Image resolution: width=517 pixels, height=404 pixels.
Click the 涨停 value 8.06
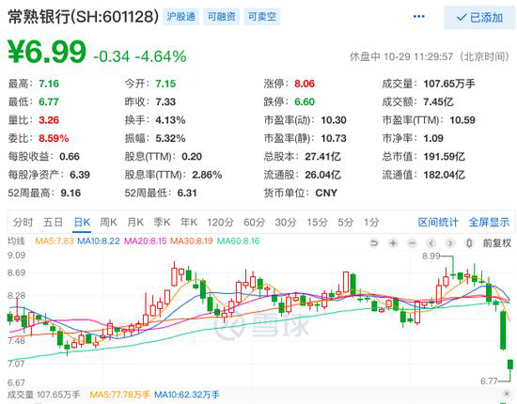pyautogui.click(x=305, y=84)
